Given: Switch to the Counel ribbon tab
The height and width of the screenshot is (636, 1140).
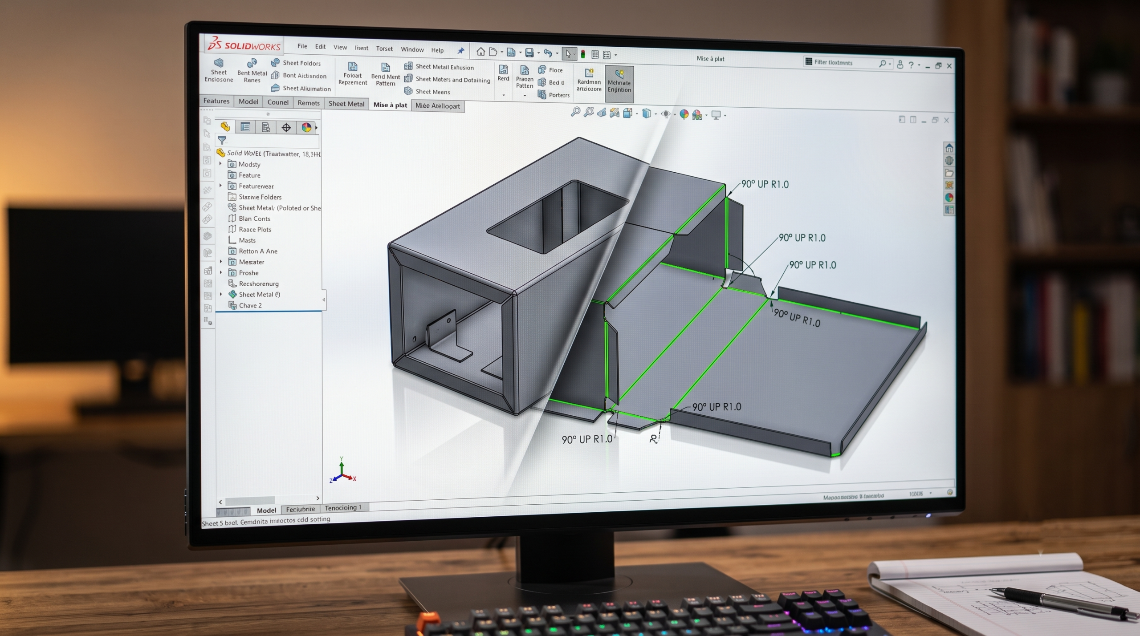Looking at the screenshot, I should tap(278, 102).
